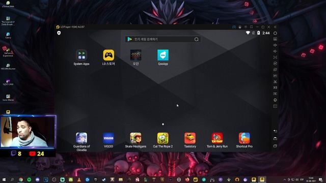Open keyboard mapping in LDPlayer sidebar
The image size is (326, 183).
275,39
